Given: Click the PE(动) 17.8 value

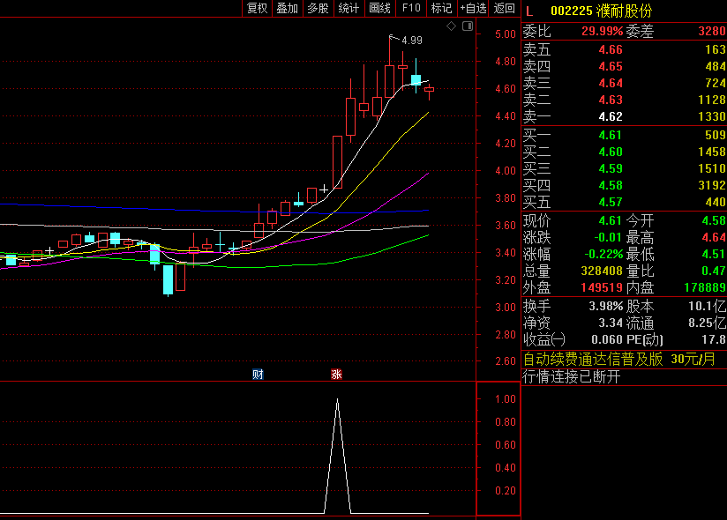Looking at the screenshot, I should pos(714,340).
